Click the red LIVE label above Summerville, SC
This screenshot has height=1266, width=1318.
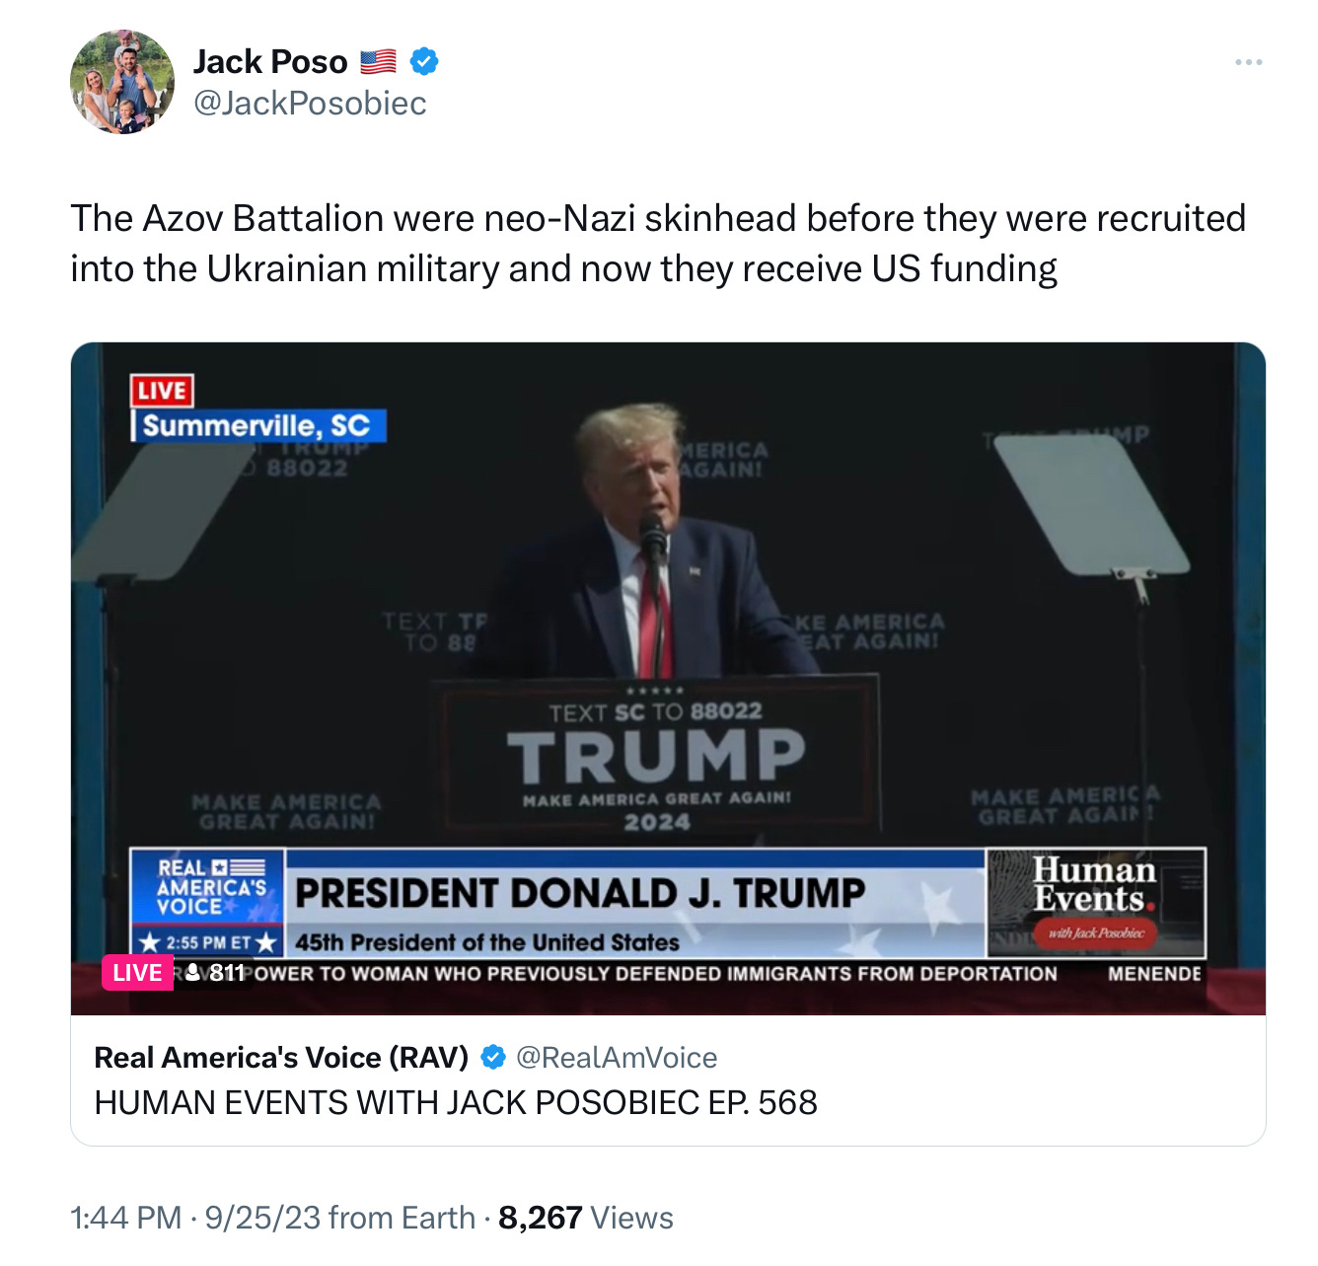point(162,391)
